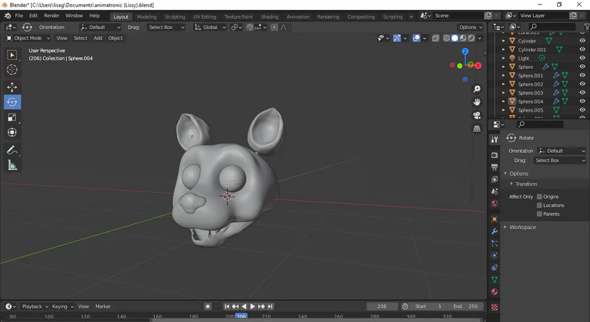Toggle the camera view icon

pos(477,115)
